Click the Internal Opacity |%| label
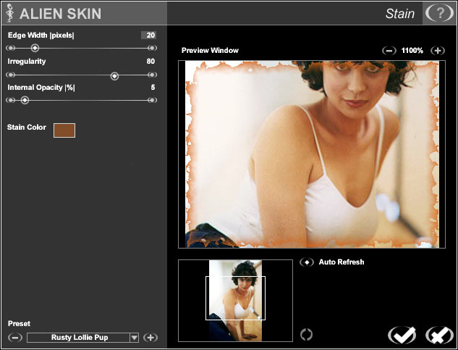This screenshot has width=458, height=350. coord(41,88)
